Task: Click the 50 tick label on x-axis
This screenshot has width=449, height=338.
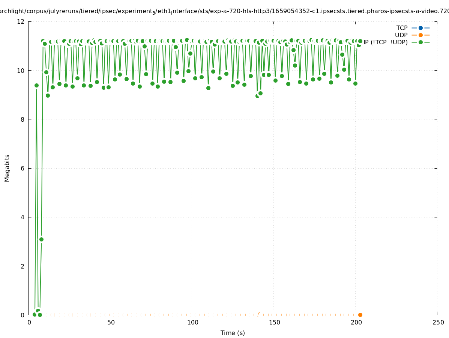Action: 111,323
